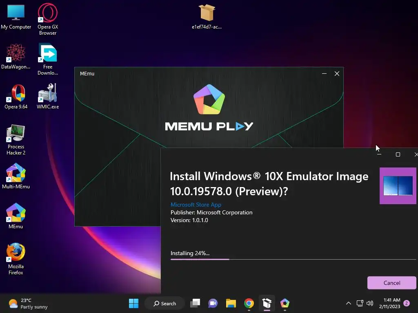The width and height of the screenshot is (418, 313).
Task: Expand the hidden system tray icons
Action: coord(349,303)
